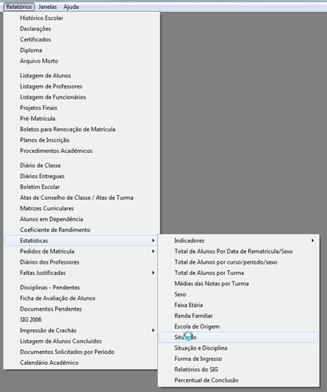Screen dimensions: 327x392
Task: Select the Situação statistics report
Action: click(x=238, y=337)
